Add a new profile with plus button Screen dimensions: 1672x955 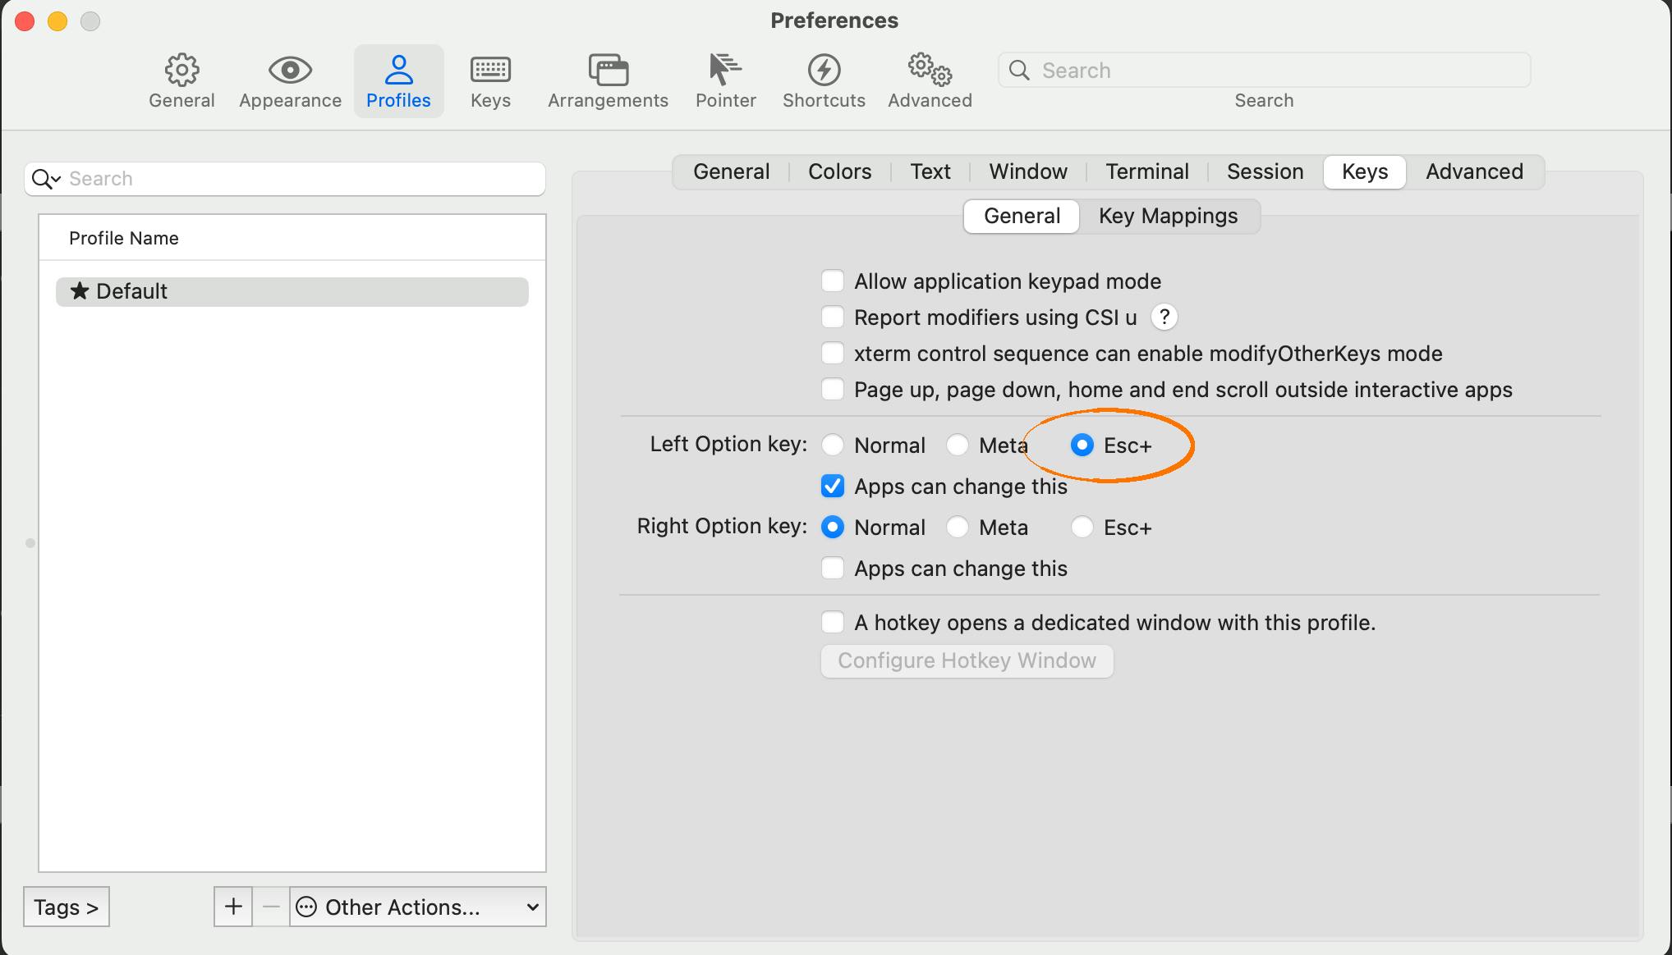pyautogui.click(x=232, y=907)
